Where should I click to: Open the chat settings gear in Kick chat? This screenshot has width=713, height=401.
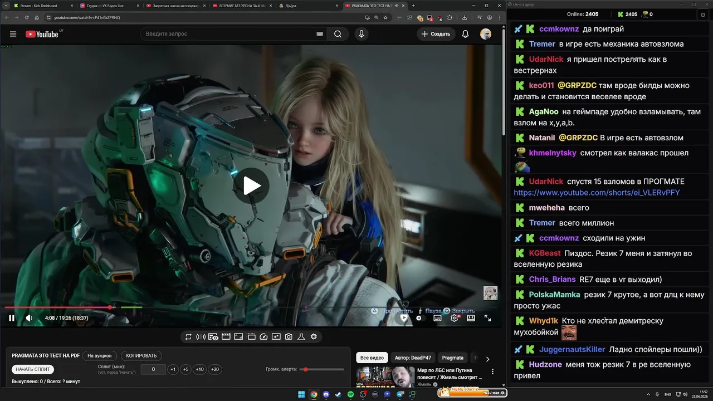702,14
